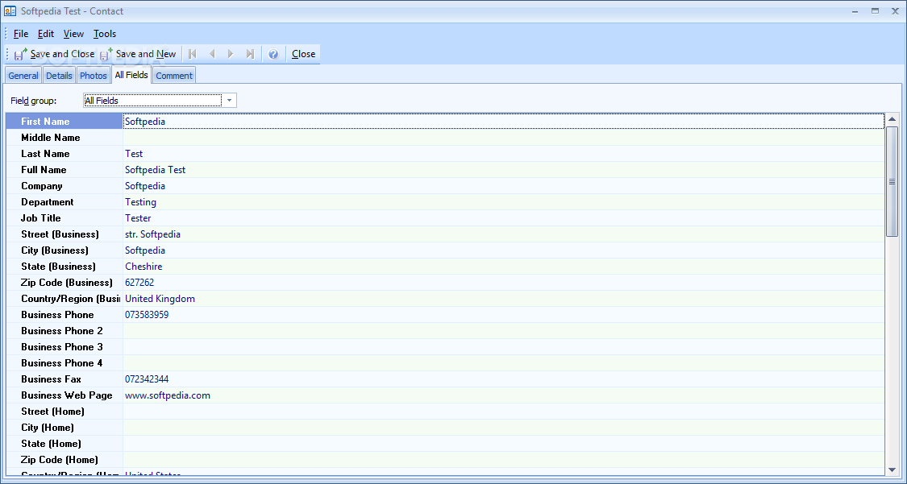Switch to the Details tab
907x484 pixels.
point(59,76)
